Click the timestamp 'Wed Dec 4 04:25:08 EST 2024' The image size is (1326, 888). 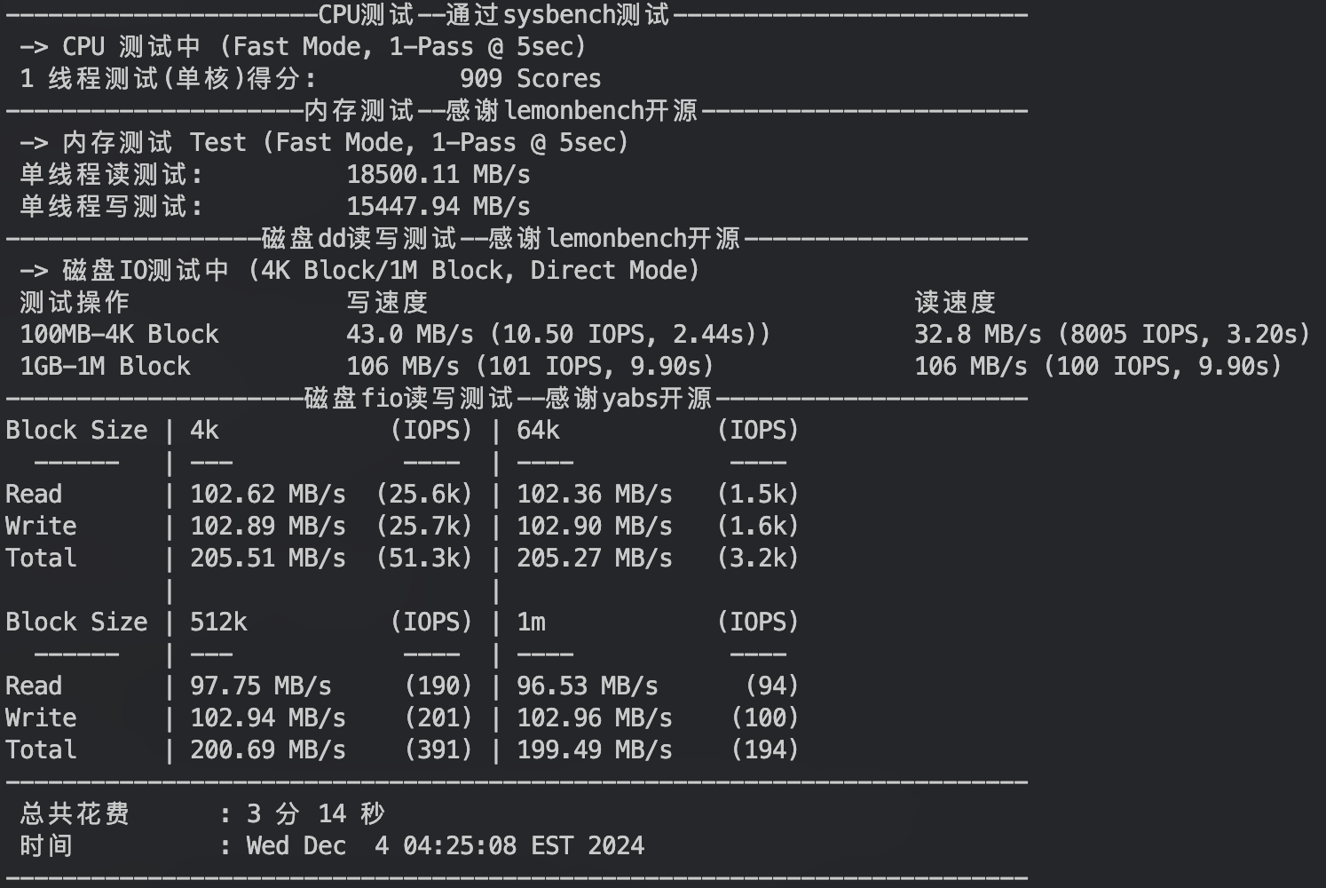tap(445, 846)
